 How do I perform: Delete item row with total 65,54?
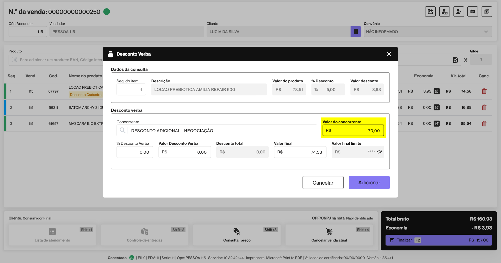484,124
